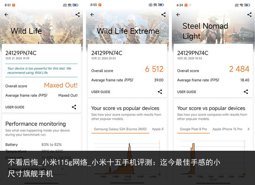Screen dimensions: 255x185
Task: Share from the Wild Life header
Action: [78, 14]
